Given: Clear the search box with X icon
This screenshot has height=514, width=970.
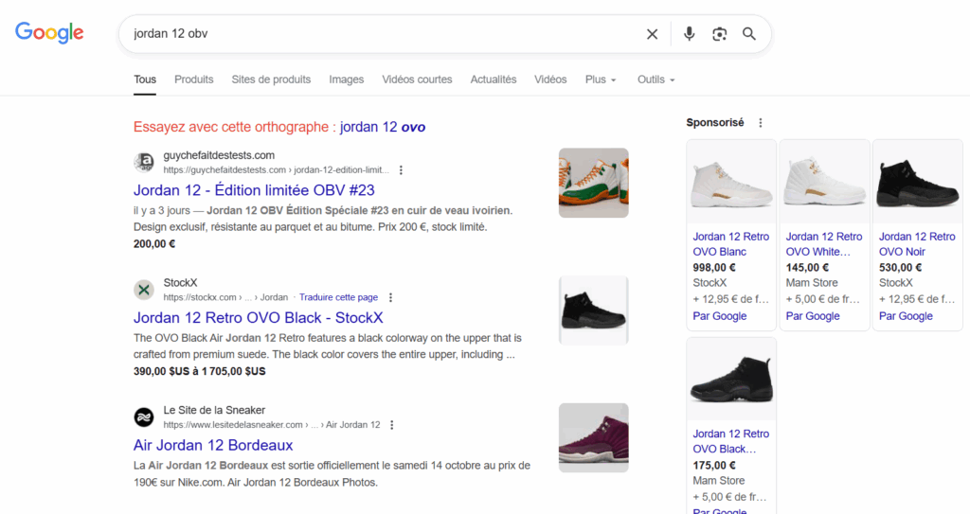Looking at the screenshot, I should [652, 34].
